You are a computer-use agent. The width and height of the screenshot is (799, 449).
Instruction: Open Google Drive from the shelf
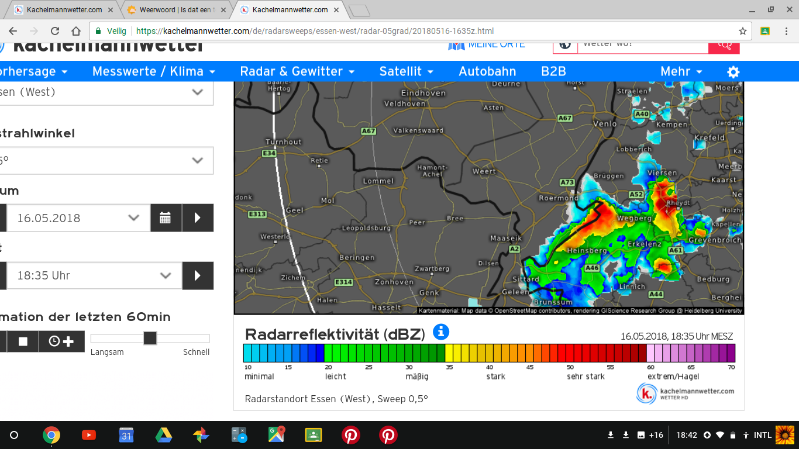pyautogui.click(x=164, y=435)
